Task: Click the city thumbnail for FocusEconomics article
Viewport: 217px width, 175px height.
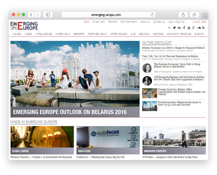Action: tap(150, 106)
